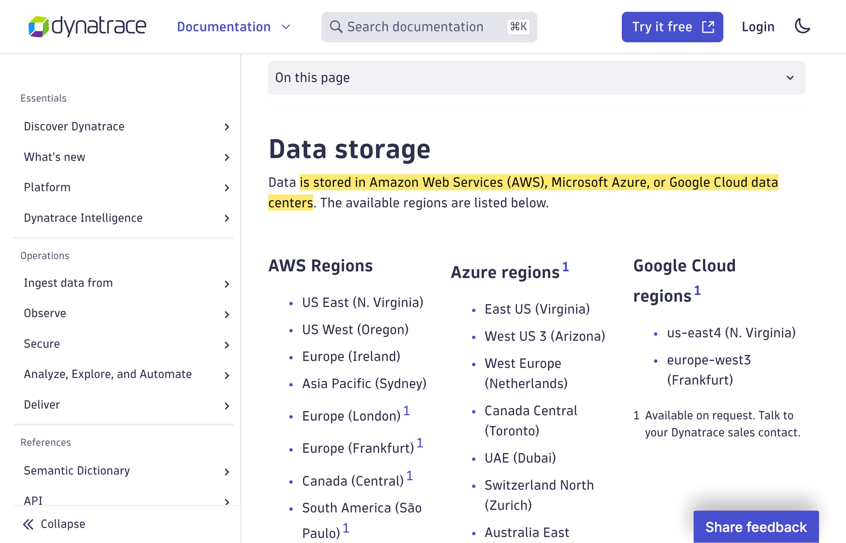Click the external-link icon in Try it free

[708, 27]
